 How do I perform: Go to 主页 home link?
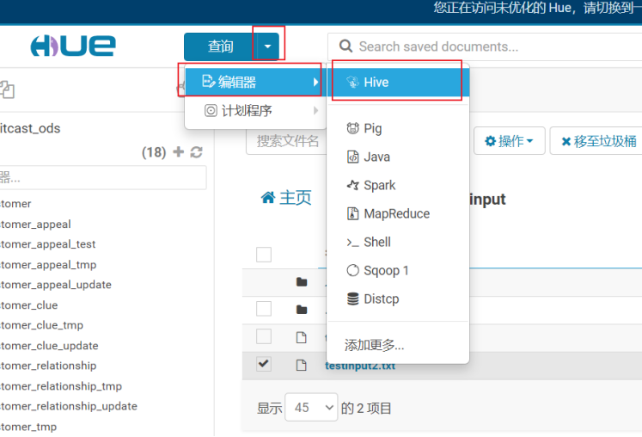click(286, 198)
